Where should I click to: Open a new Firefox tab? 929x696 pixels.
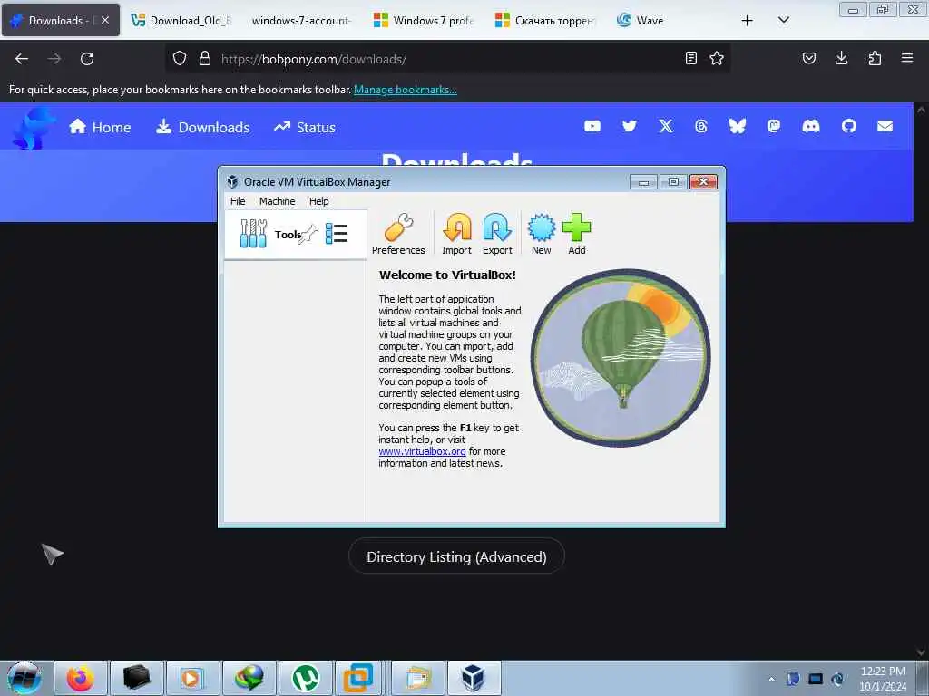coord(748,21)
